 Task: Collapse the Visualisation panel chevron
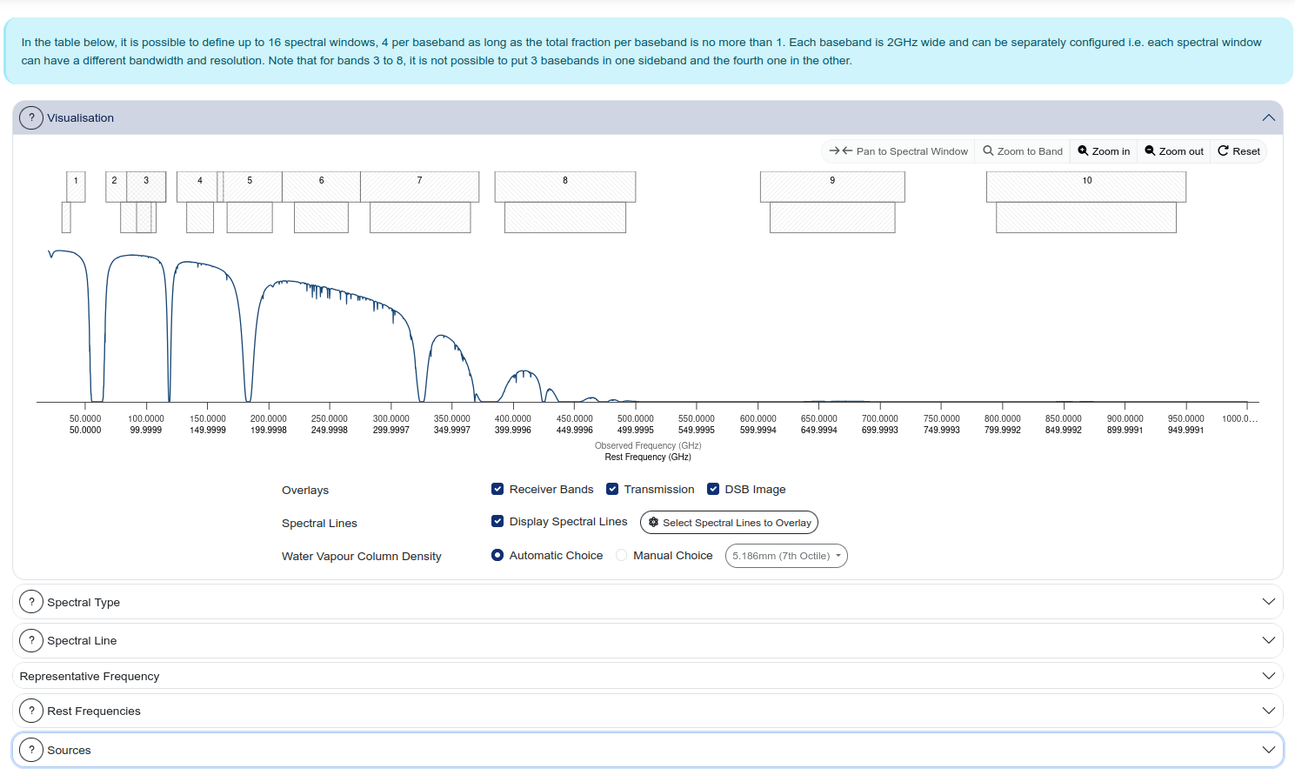point(1268,118)
